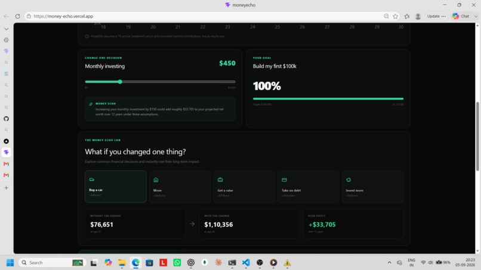The image size is (481, 270).
Task: Select the Move scenario card
Action: (x=180, y=187)
